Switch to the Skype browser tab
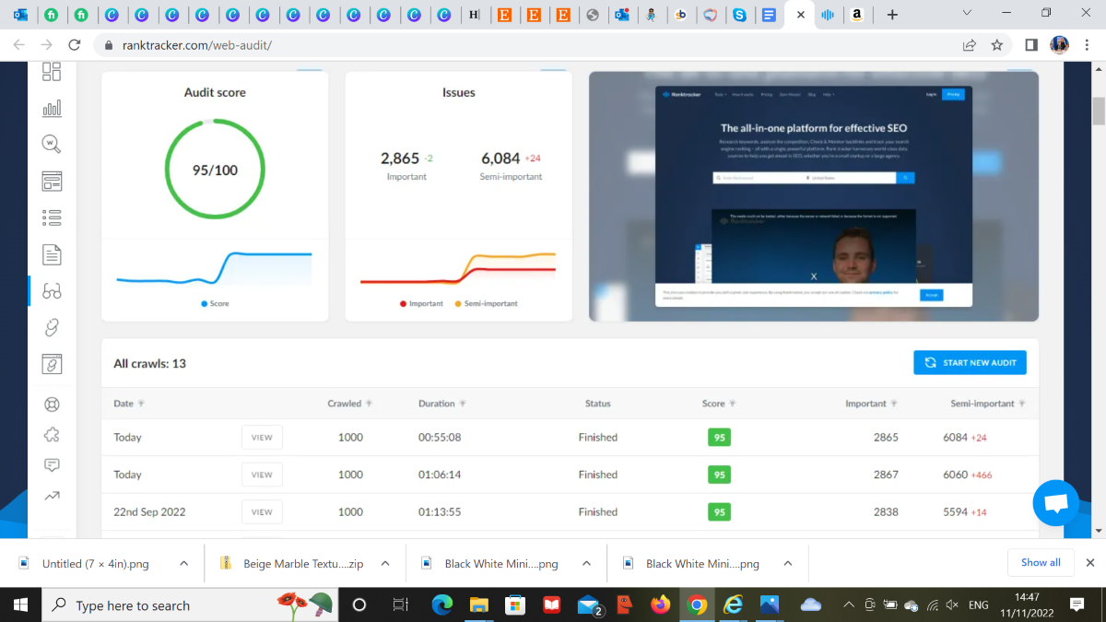The width and height of the screenshot is (1106, 622). click(x=737, y=15)
